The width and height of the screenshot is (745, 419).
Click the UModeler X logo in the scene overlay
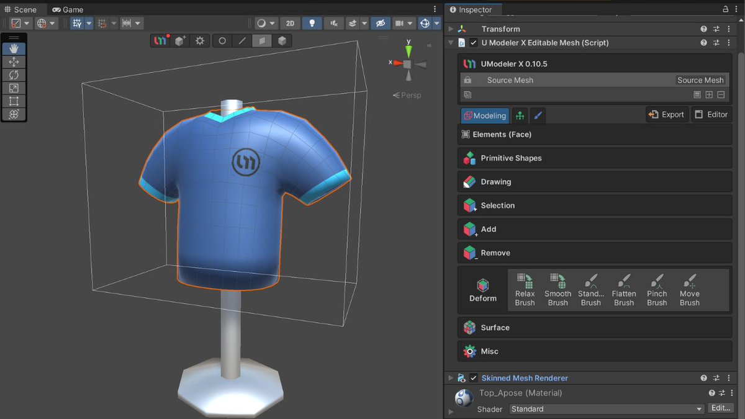161,41
